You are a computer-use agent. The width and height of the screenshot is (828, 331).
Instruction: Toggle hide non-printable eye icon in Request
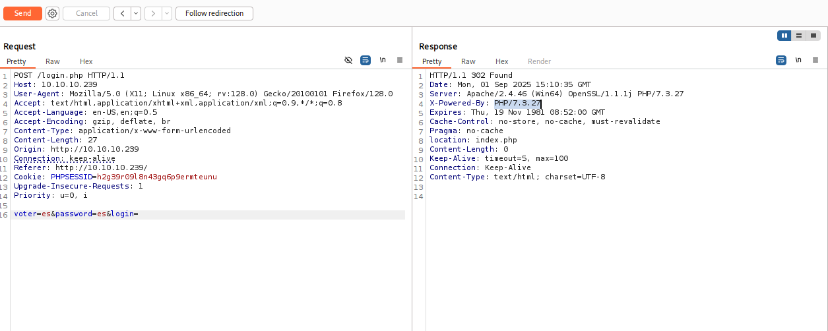[348, 60]
